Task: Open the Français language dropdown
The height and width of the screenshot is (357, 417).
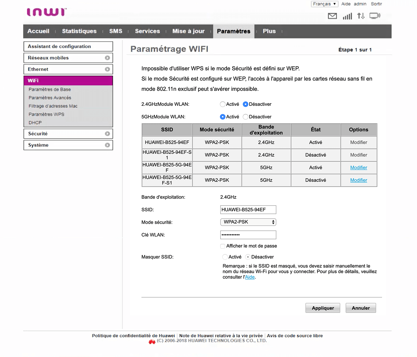Action: click(324, 4)
